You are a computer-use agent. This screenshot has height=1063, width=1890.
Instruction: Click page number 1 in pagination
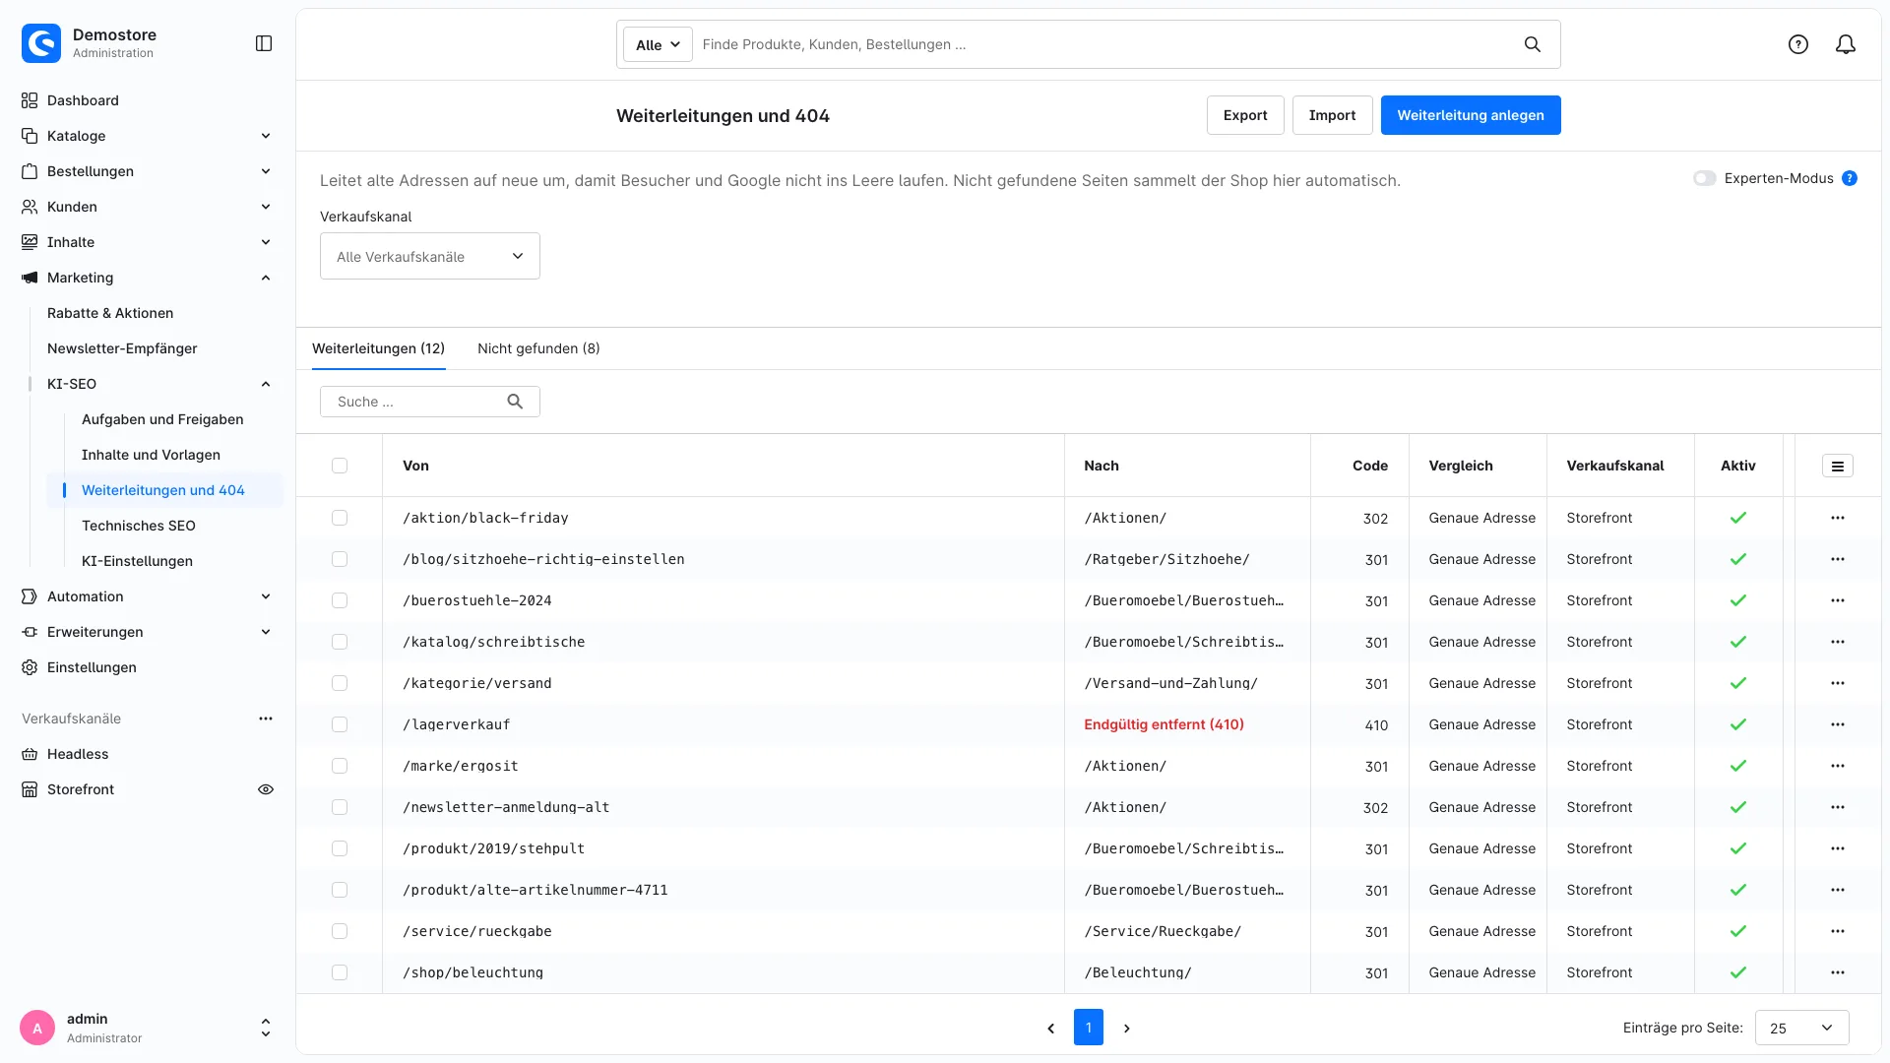(1089, 1028)
